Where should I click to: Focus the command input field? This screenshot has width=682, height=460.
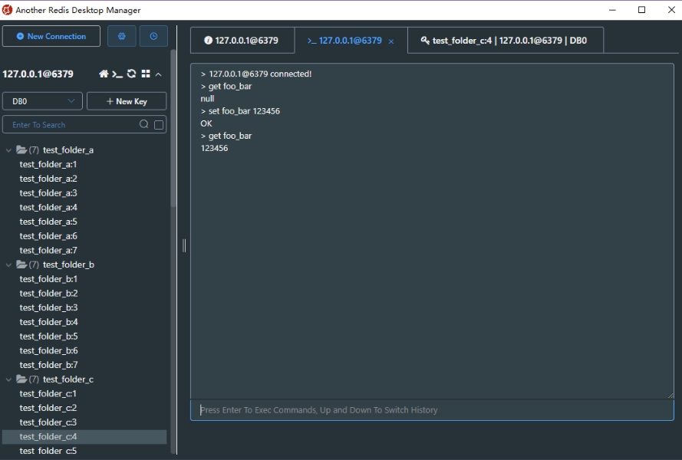click(x=432, y=410)
